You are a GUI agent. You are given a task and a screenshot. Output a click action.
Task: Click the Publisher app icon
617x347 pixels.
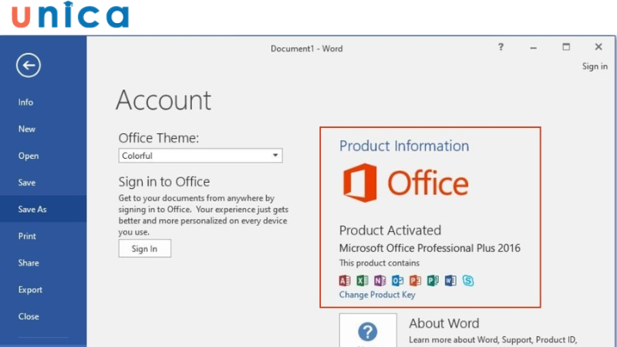click(x=433, y=281)
